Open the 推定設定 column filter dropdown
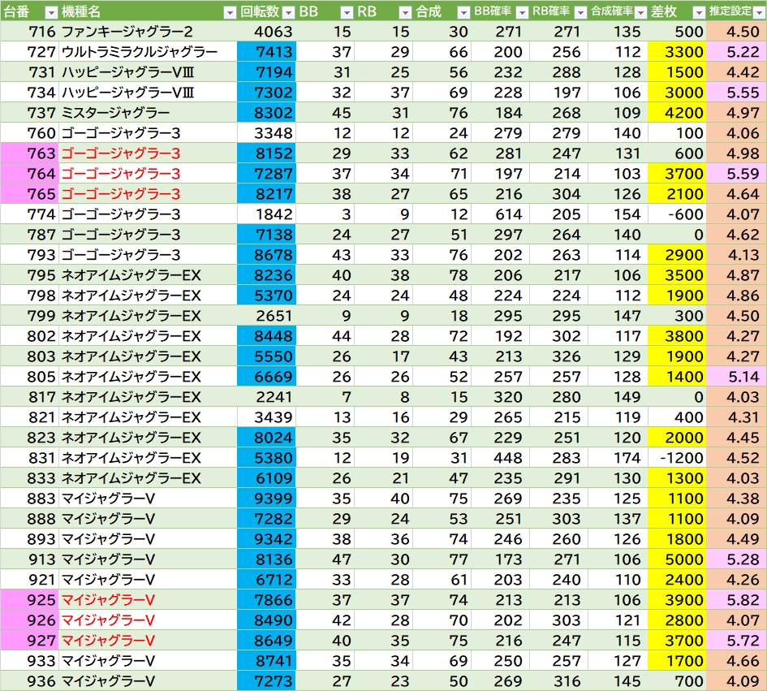This screenshot has height=691, width=767. pyautogui.click(x=758, y=12)
